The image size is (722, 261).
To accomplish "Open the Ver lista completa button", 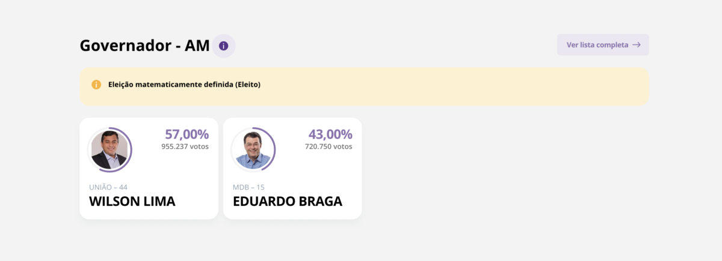I will [x=602, y=45].
